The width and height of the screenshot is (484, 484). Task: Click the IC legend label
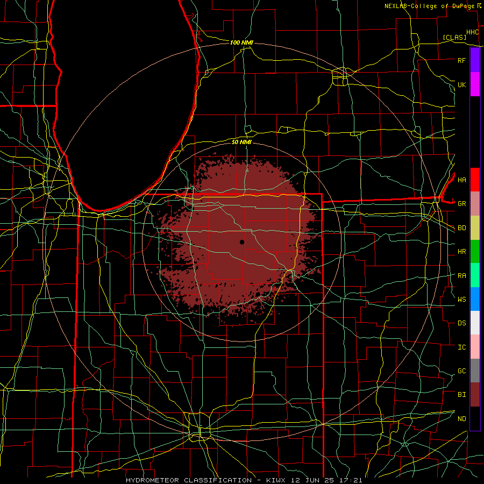[461, 347]
